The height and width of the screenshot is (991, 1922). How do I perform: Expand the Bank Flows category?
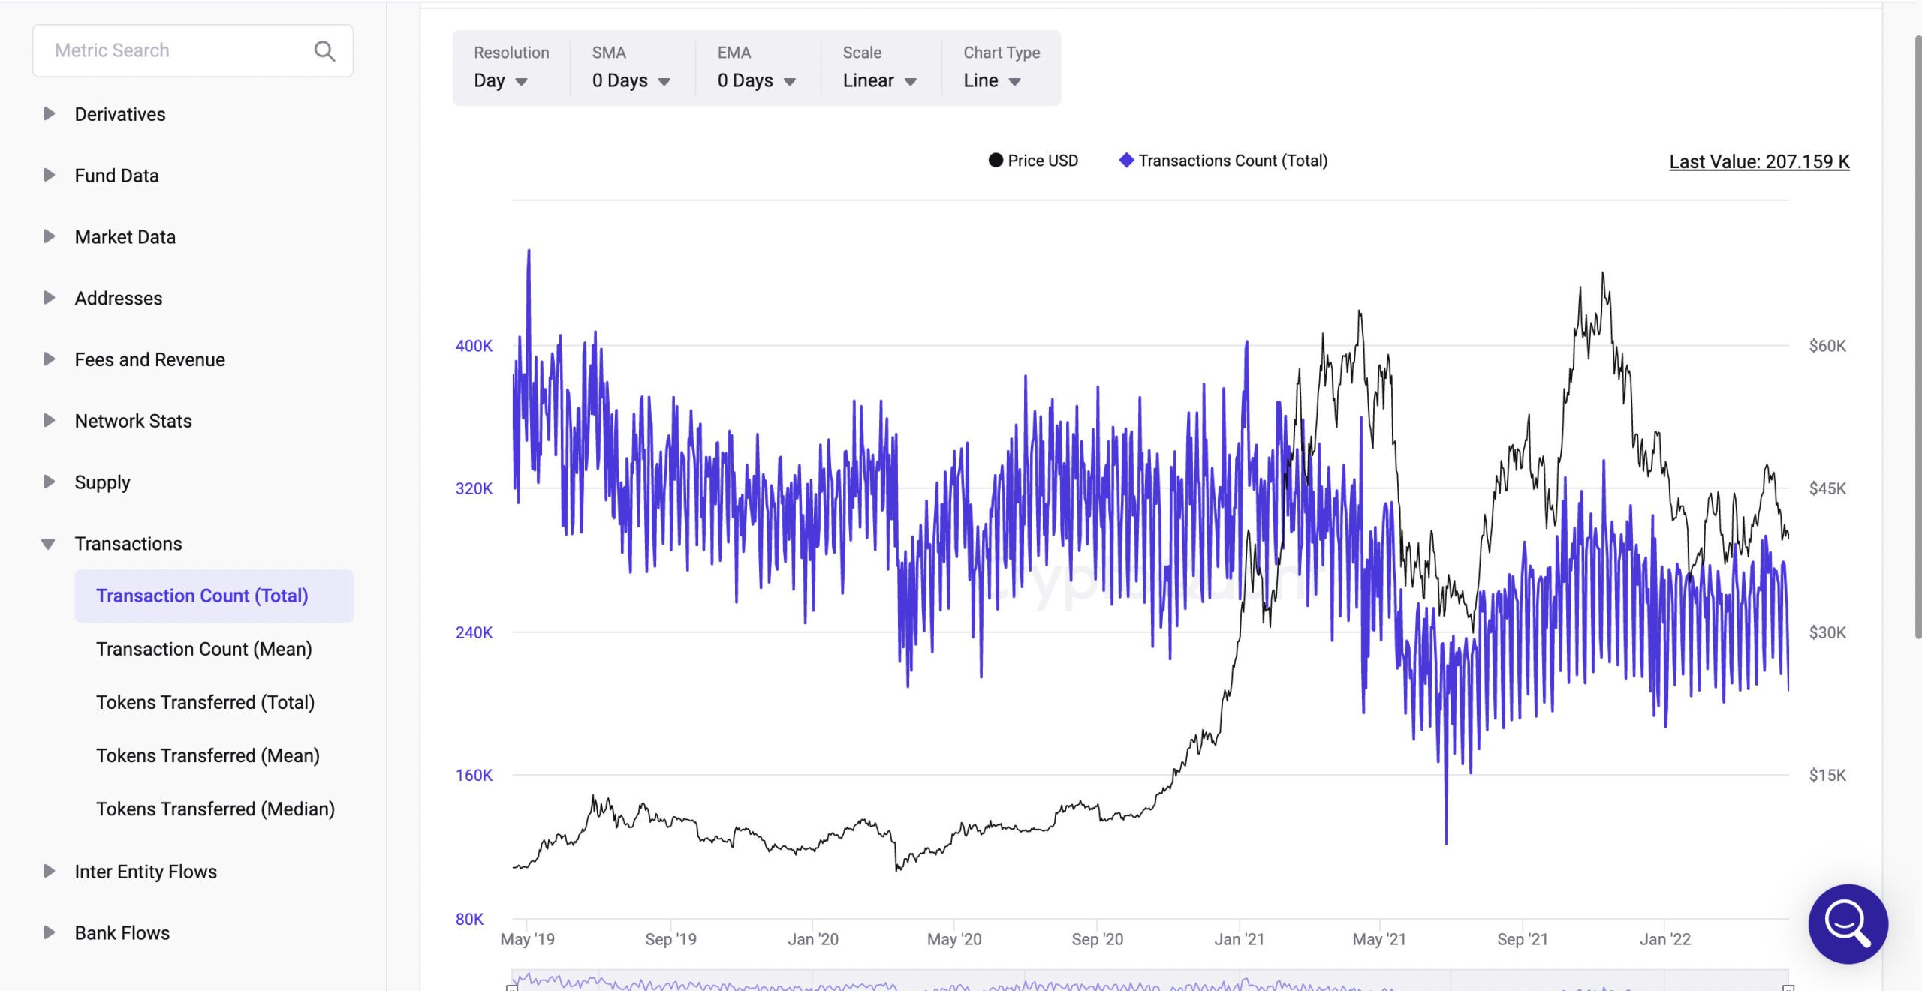pos(50,932)
